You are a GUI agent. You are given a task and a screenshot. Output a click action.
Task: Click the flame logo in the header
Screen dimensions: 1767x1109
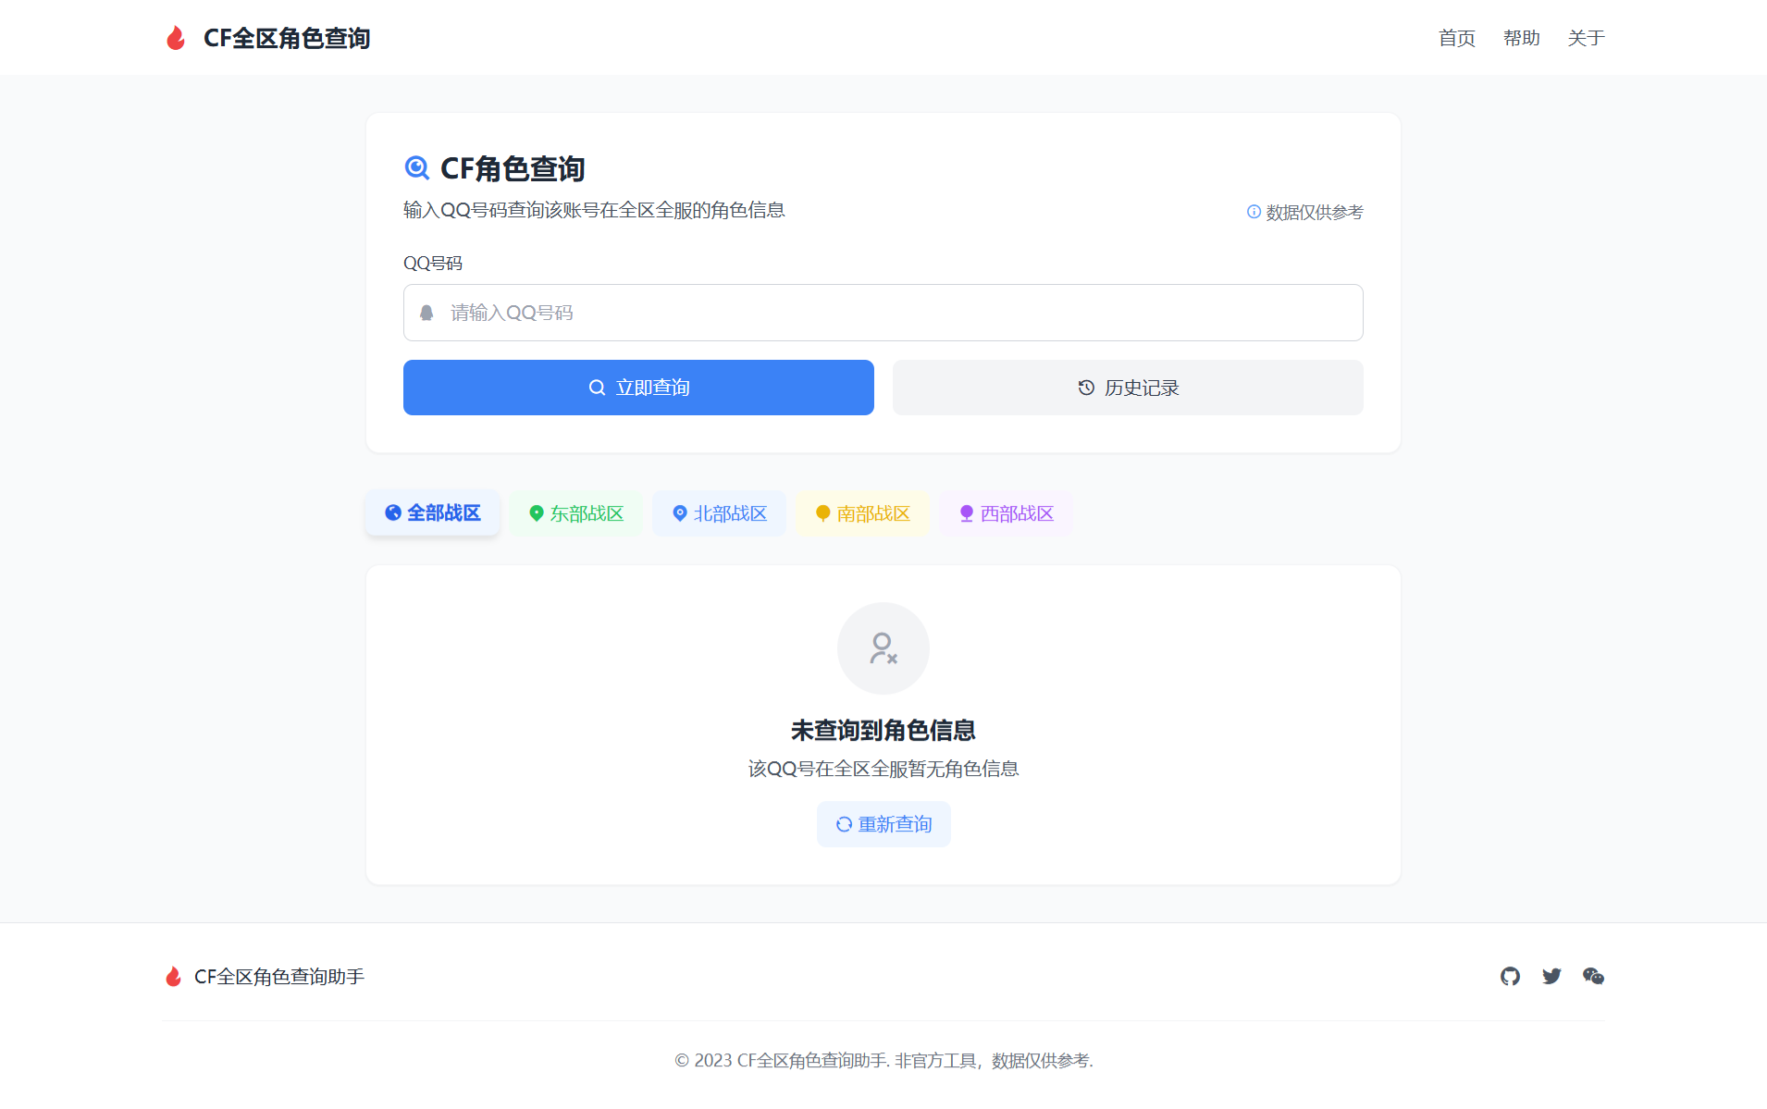click(x=175, y=37)
